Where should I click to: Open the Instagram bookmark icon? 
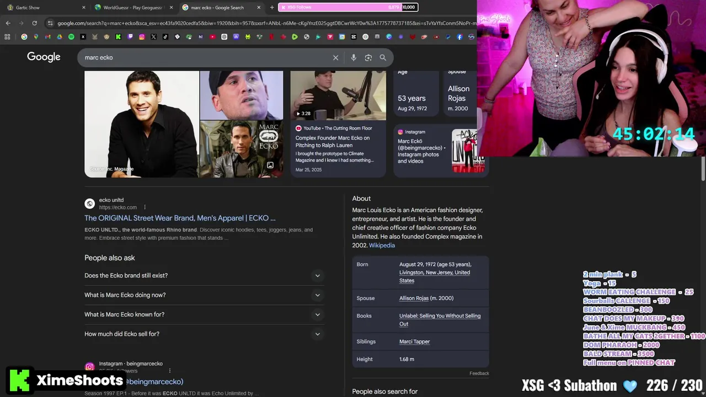point(142,37)
